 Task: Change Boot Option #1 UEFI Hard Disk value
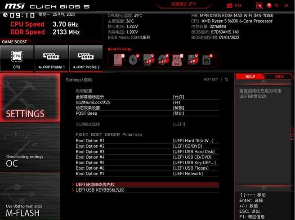click(x=193, y=141)
